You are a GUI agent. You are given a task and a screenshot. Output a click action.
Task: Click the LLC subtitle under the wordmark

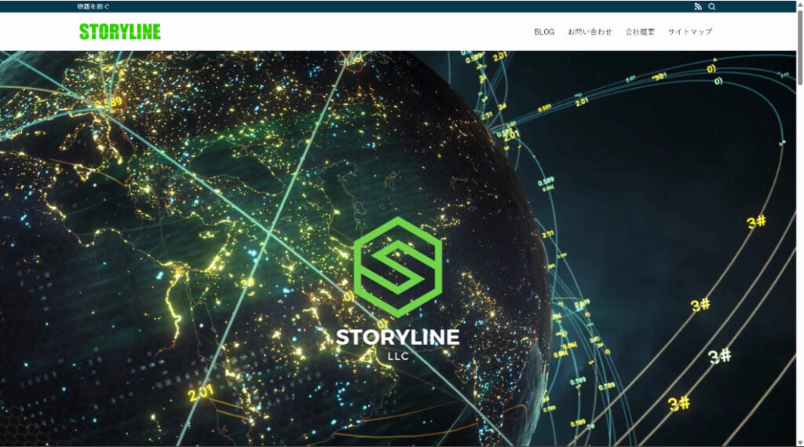(398, 355)
